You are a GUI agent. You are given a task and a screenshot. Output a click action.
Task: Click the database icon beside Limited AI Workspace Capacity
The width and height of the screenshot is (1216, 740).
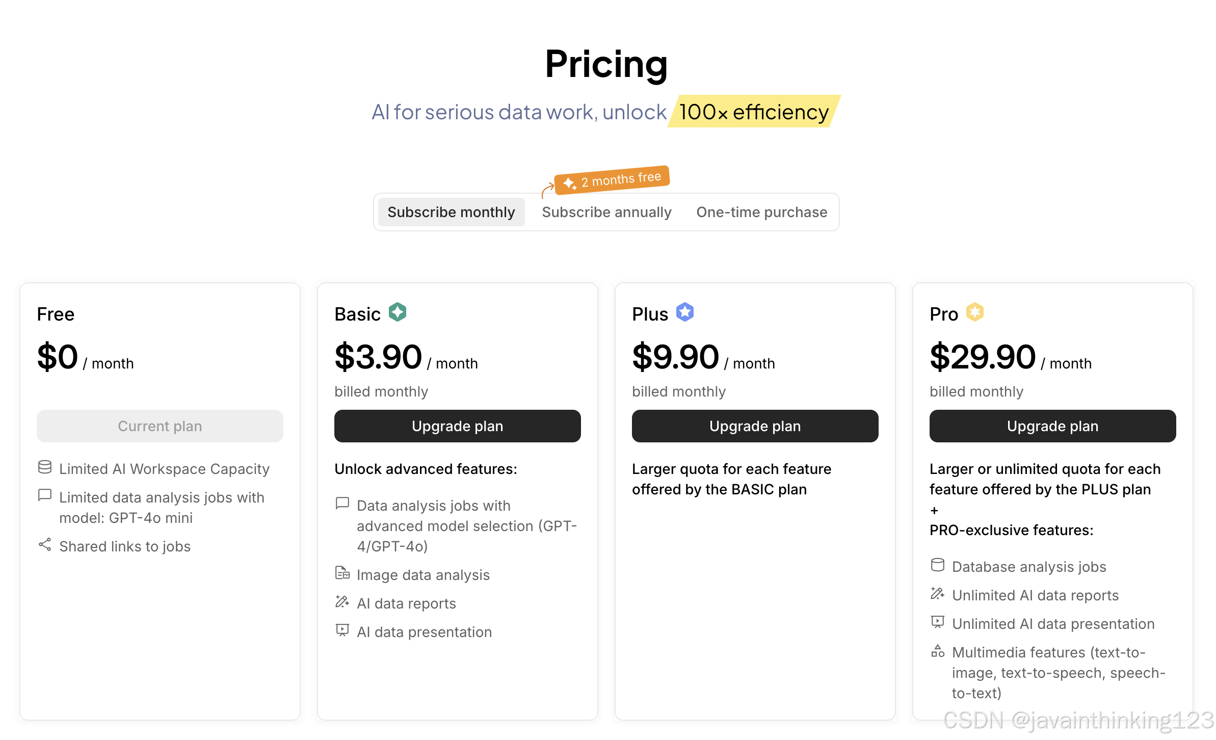[x=45, y=467]
